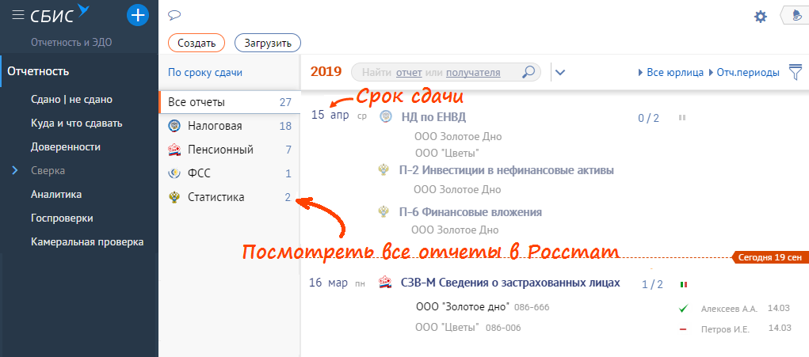Click the 0 / 2 counter for НД по ЕНВД
The image size is (809, 357).
coord(648,118)
